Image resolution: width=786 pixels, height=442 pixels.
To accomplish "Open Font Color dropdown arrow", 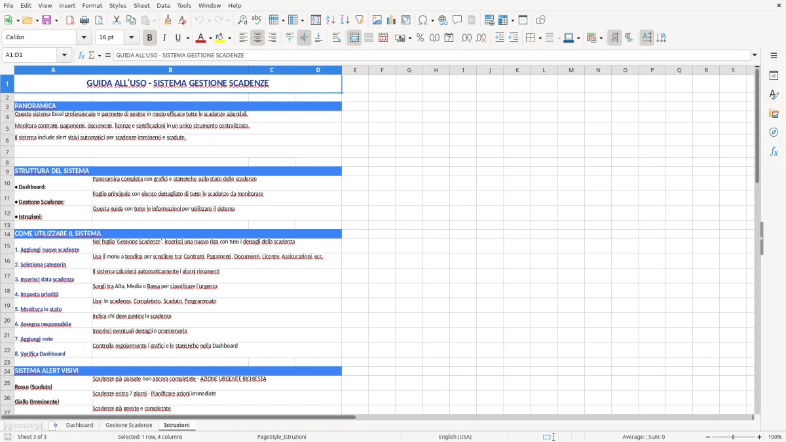I will click(x=210, y=38).
